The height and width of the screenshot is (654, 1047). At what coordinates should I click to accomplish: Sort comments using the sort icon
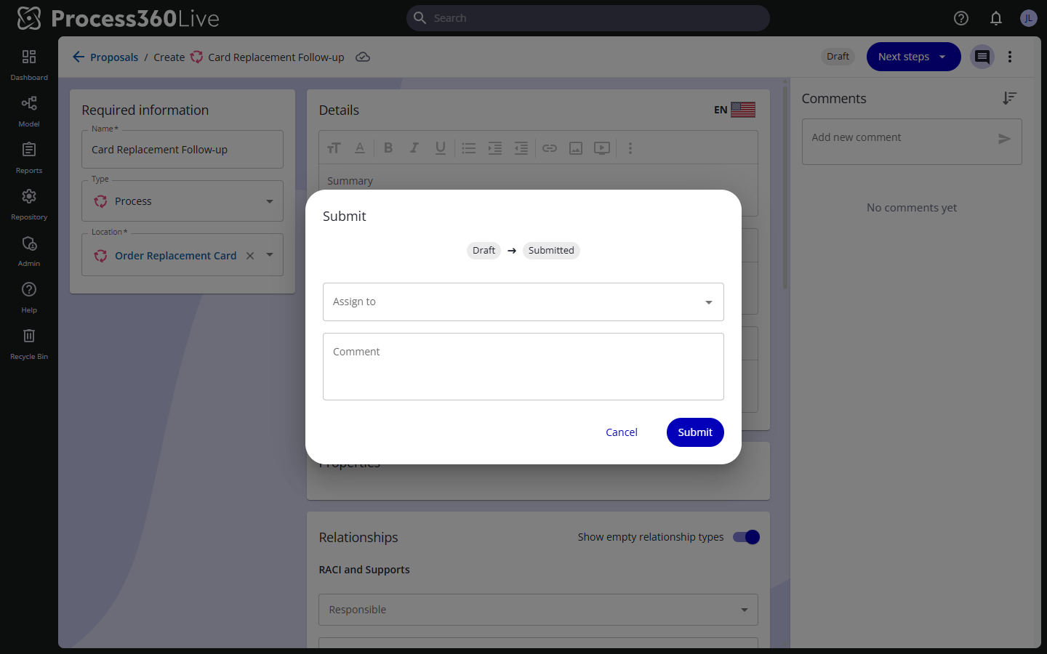tap(1009, 98)
